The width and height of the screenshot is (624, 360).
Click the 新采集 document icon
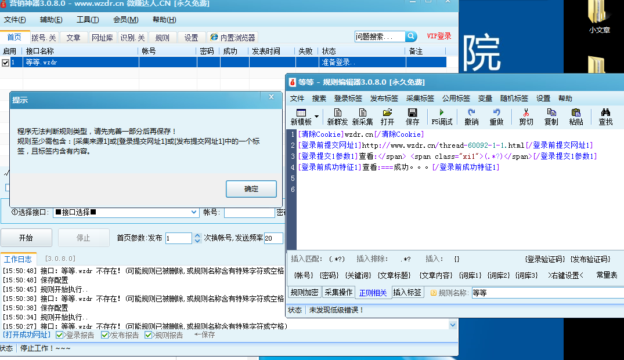(362, 117)
